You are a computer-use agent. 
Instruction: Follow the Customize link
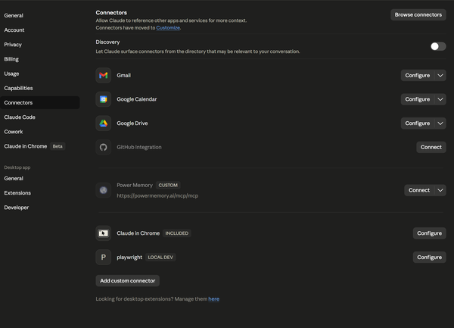pyautogui.click(x=168, y=28)
